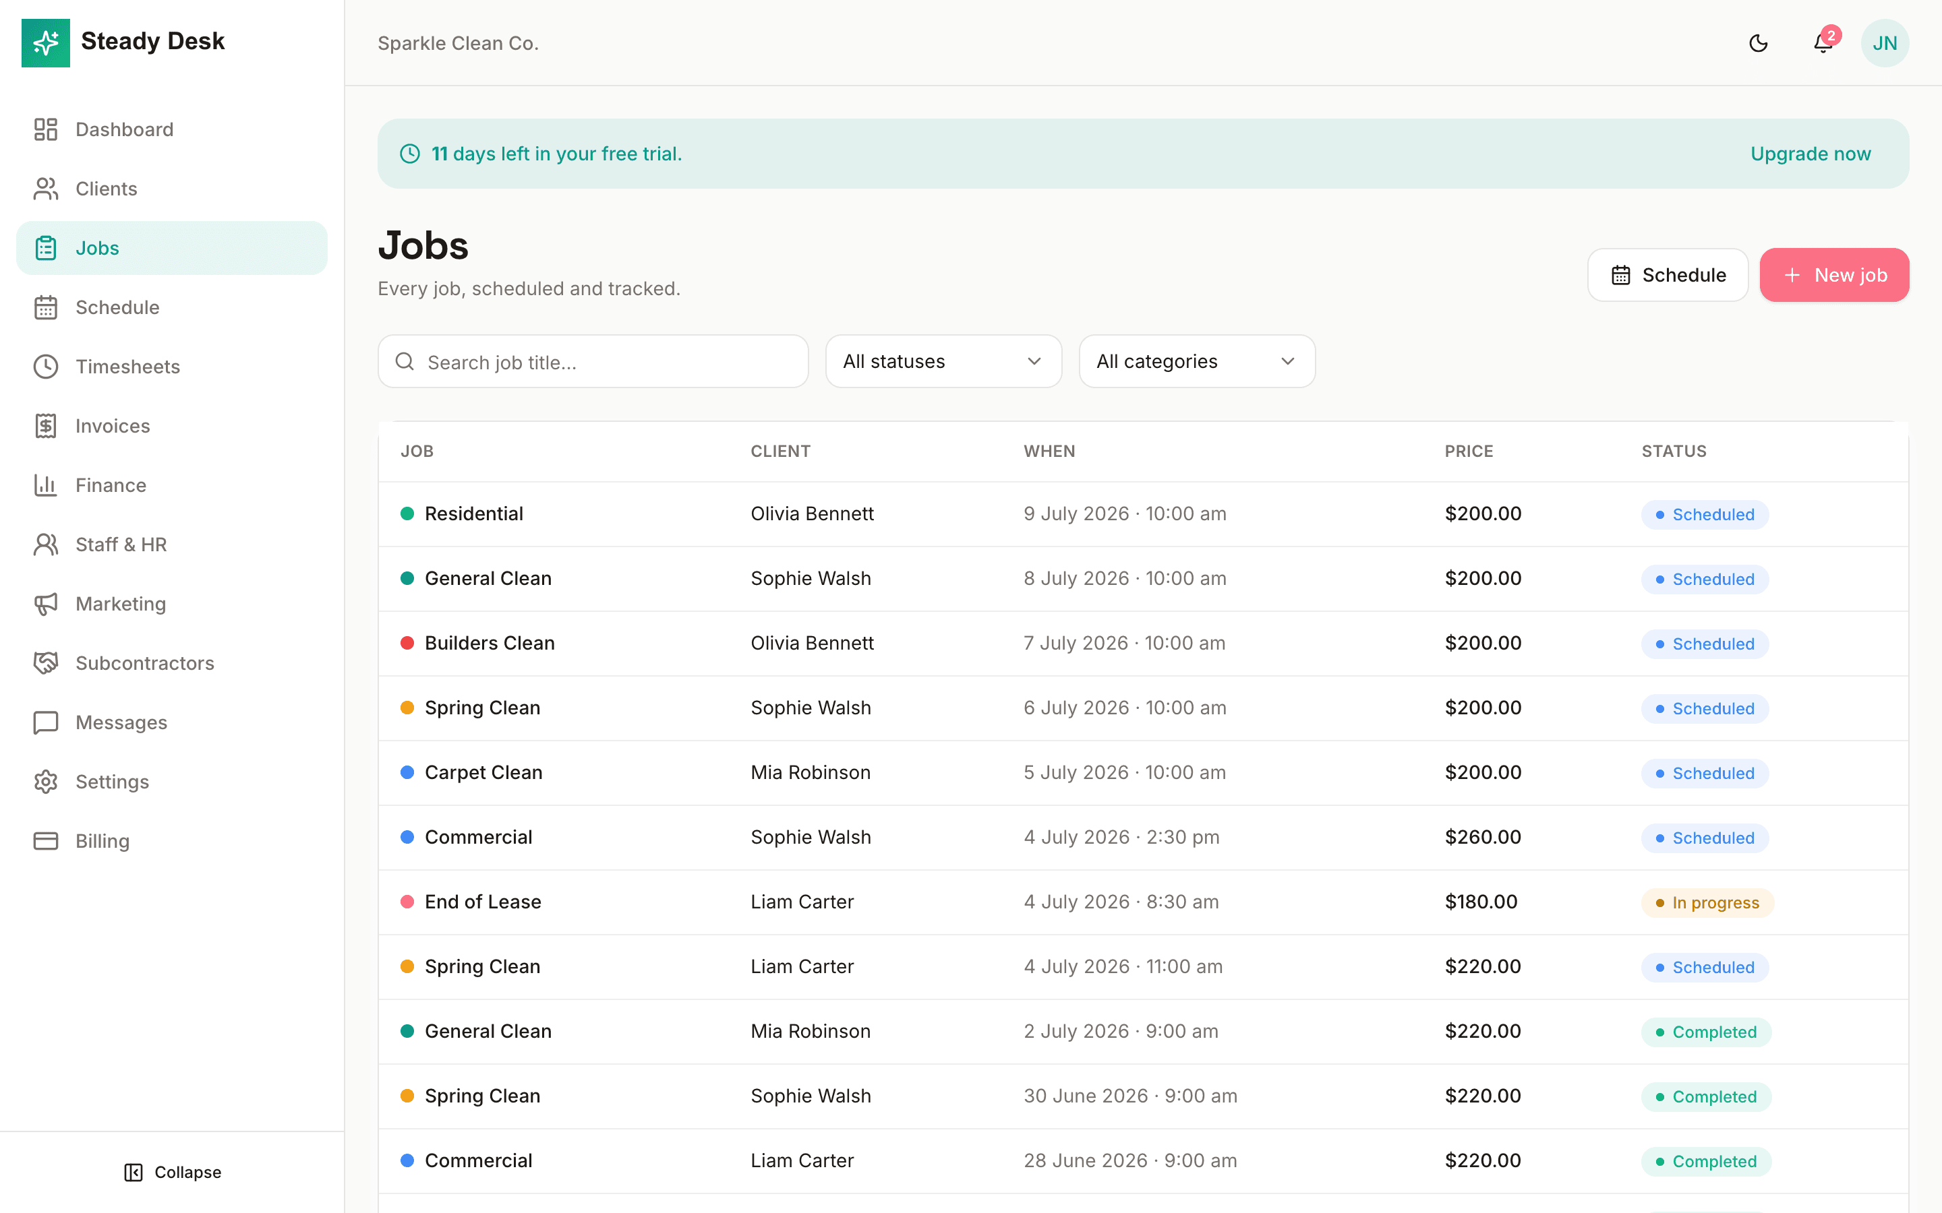Click the 30 June 2026 · 9:00 am date
This screenshot has height=1213, width=1942.
tap(1130, 1096)
